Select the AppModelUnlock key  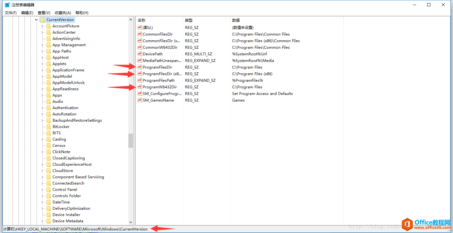point(69,83)
